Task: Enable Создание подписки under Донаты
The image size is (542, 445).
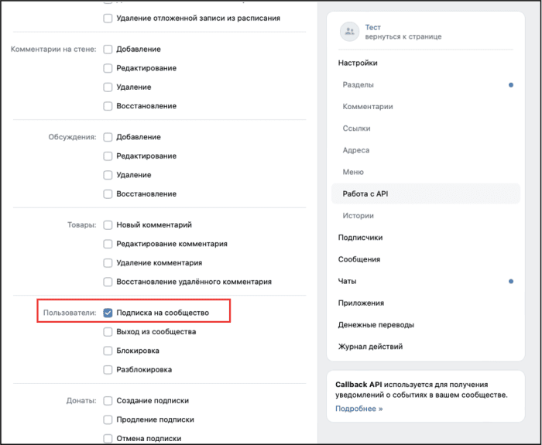Action: [108, 401]
